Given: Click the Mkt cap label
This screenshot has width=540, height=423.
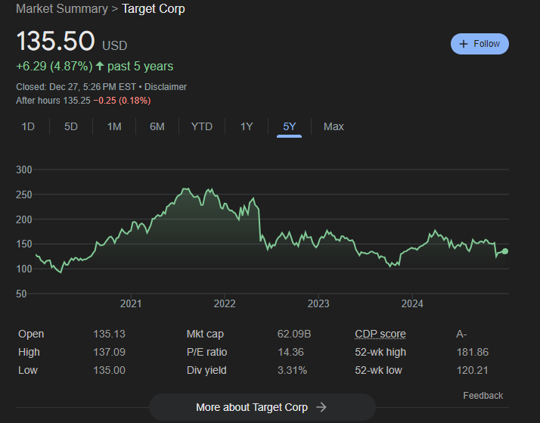Looking at the screenshot, I should [205, 334].
